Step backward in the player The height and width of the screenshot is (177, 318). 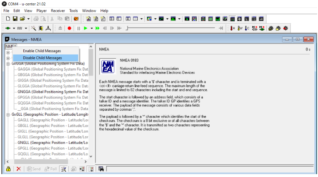[105, 28]
